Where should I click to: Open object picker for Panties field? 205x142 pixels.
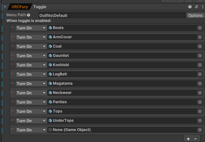(x=200, y=102)
